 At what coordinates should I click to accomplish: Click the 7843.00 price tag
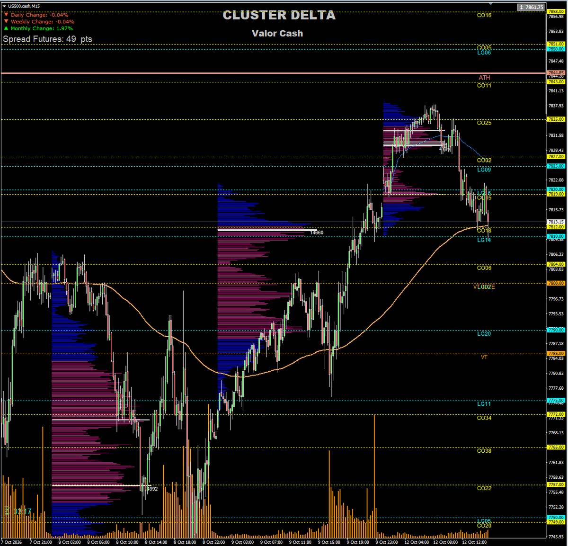click(x=556, y=82)
